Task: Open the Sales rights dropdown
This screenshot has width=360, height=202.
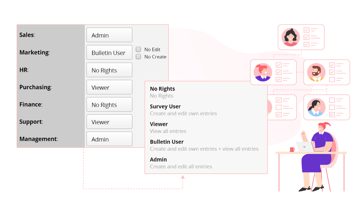Action: click(109, 35)
